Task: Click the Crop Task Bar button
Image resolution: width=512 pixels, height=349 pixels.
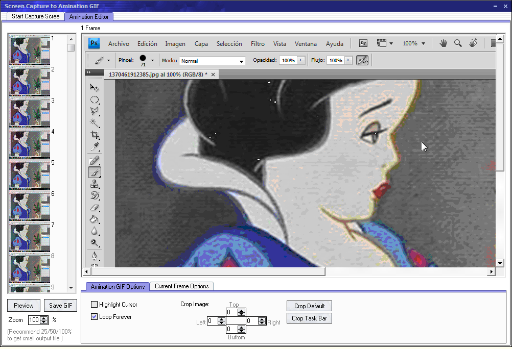Action: tap(309, 318)
